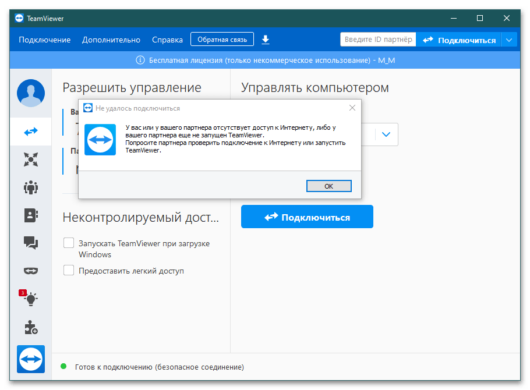Screen dimensions: 530x390
Task: Click the TeamViewer icon in the error dialog title
Action: tap(88, 108)
